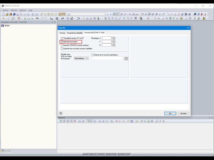Click Annuler to cancel the import
214x160 pixels.
(x=183, y=113)
